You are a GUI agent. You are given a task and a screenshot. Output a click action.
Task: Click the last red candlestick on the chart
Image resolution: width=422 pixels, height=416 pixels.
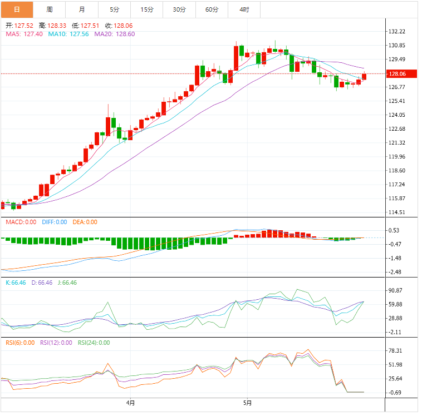point(364,77)
